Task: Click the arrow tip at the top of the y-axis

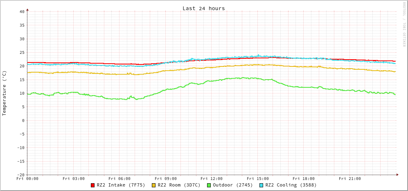Action: (27, 9)
